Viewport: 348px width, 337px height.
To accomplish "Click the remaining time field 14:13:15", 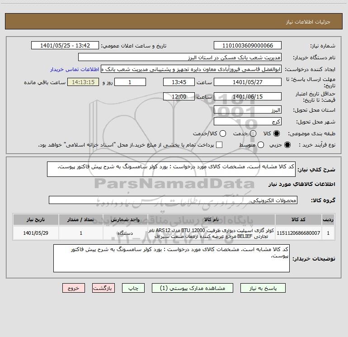I will [83, 82].
